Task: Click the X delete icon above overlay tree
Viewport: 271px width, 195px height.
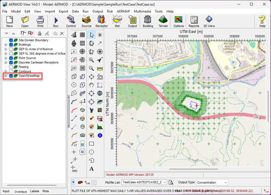Action: [x=62, y=34]
